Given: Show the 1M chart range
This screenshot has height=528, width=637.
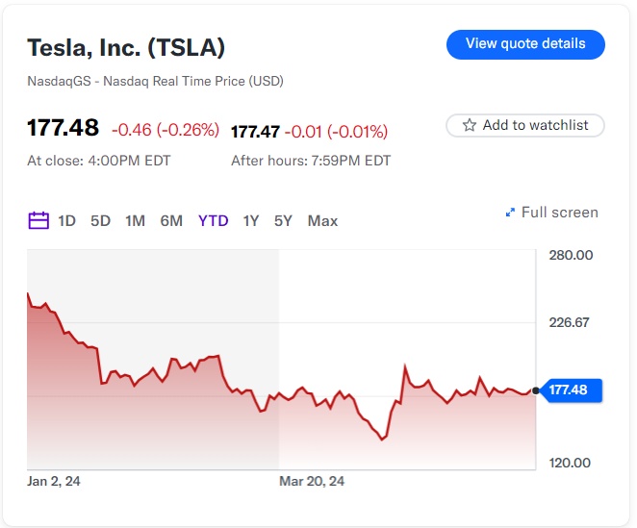Looking at the screenshot, I should [x=136, y=221].
